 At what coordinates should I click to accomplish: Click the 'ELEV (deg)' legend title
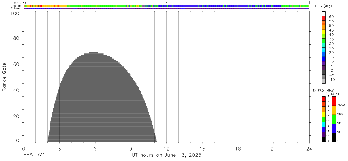click(x=323, y=6)
